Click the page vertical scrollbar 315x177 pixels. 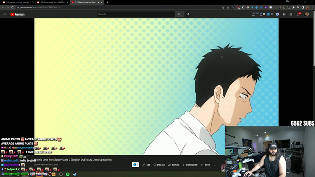click(x=314, y=38)
